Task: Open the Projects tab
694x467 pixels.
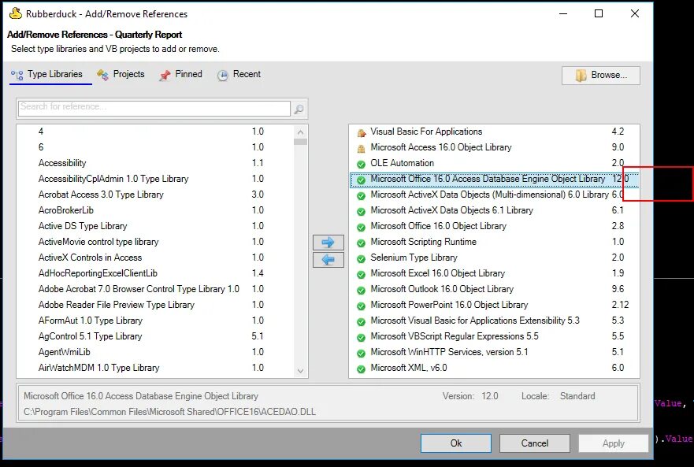Action: point(121,74)
